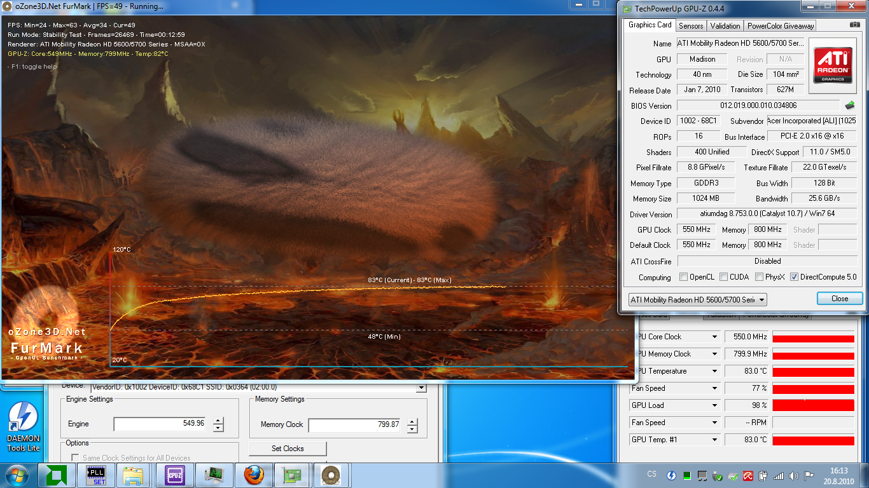Image resolution: width=869 pixels, height=488 pixels.
Task: Click the GPU Temperature red sensor graph
Action: click(x=814, y=371)
